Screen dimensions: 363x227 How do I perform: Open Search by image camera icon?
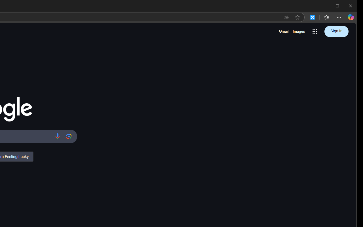click(69, 136)
